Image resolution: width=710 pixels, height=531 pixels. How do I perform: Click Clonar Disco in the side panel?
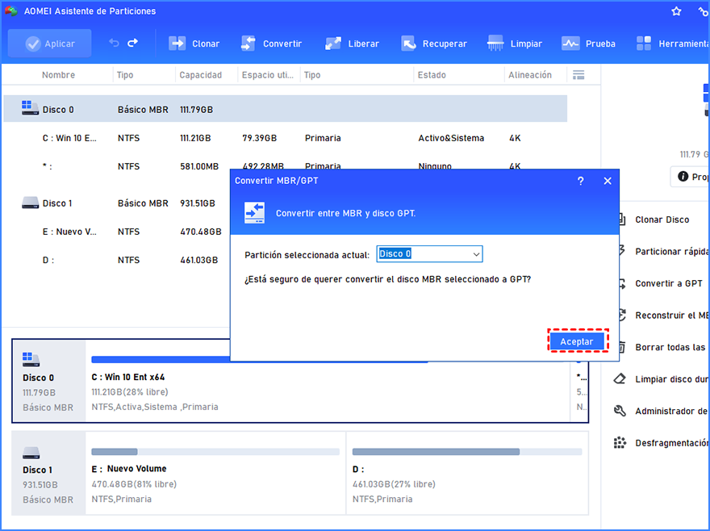[662, 220]
